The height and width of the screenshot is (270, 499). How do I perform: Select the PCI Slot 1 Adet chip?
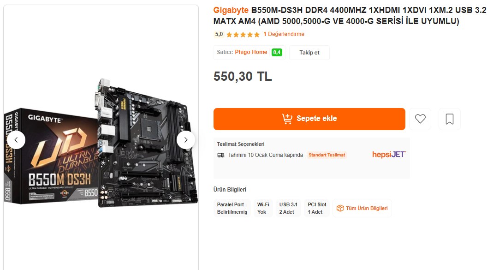click(x=317, y=208)
